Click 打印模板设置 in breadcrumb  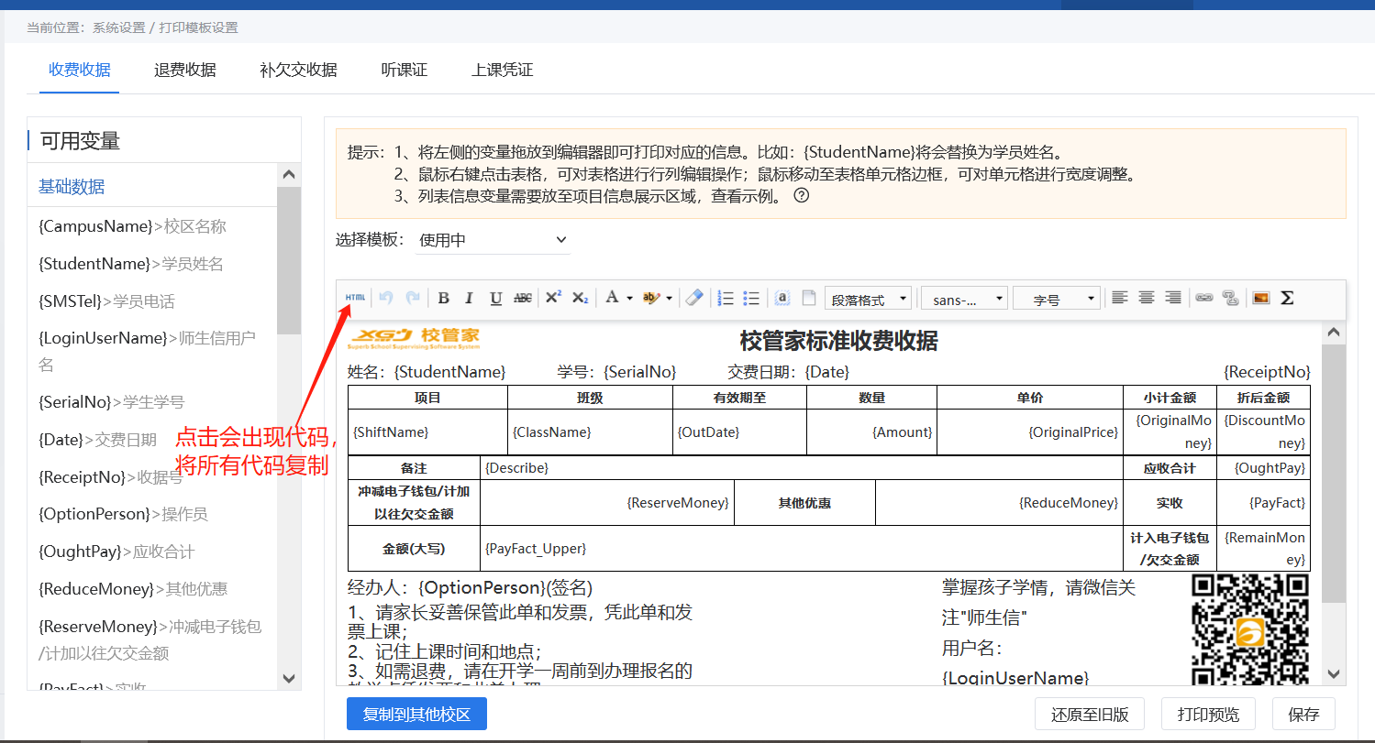tap(199, 27)
